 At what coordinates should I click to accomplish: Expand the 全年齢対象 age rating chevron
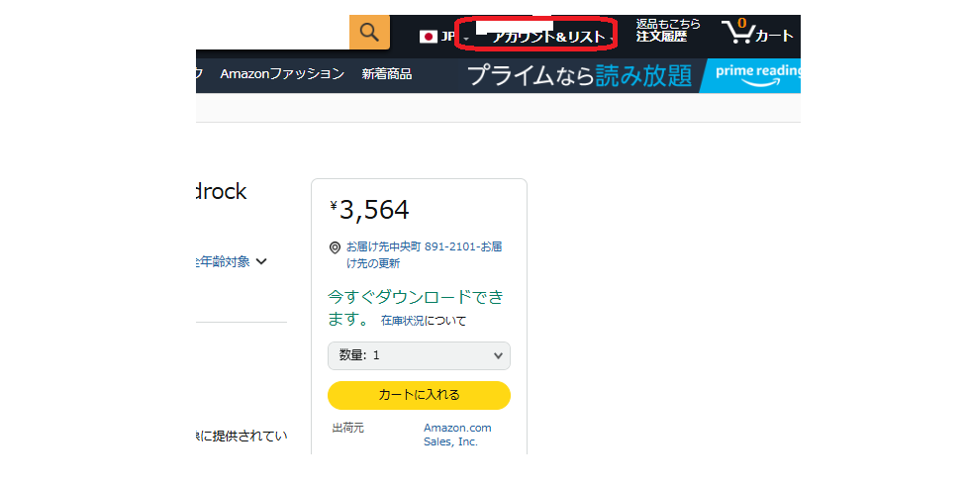(261, 262)
